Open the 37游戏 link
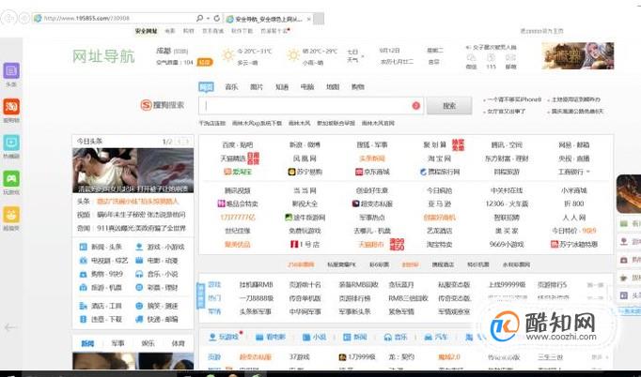The height and width of the screenshot is (377, 641). click(300, 357)
